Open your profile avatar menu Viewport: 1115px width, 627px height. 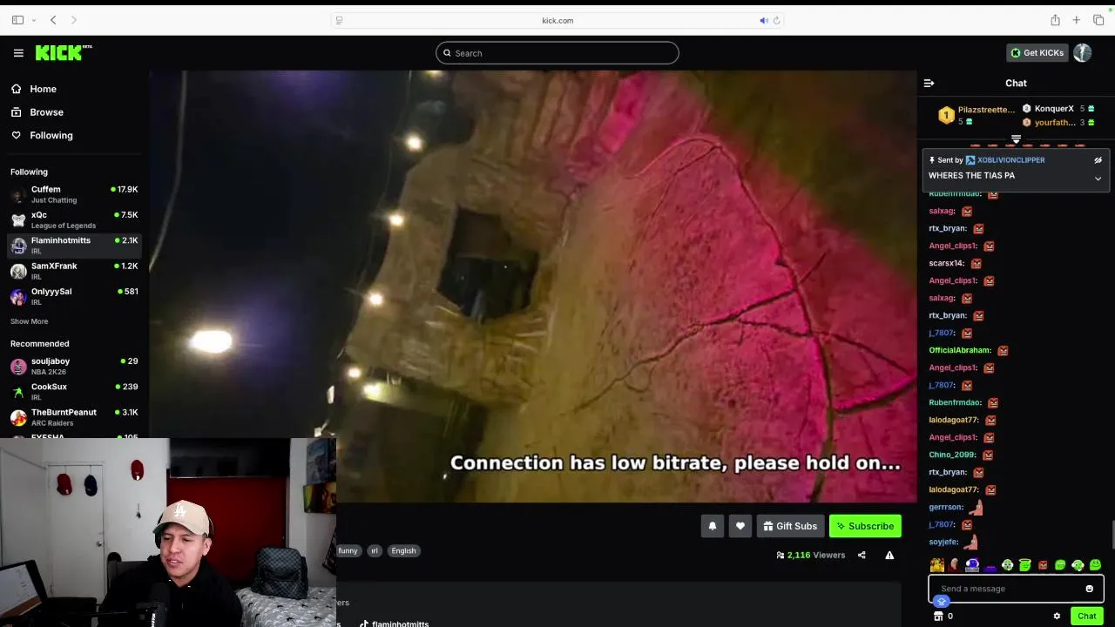[1082, 53]
